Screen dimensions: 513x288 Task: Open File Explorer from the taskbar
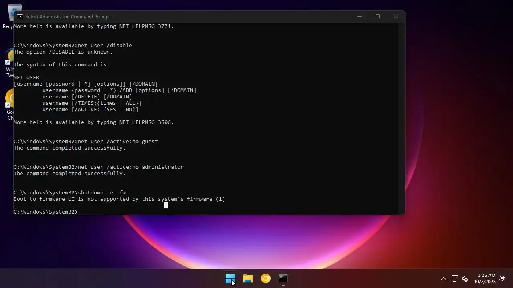click(248, 278)
